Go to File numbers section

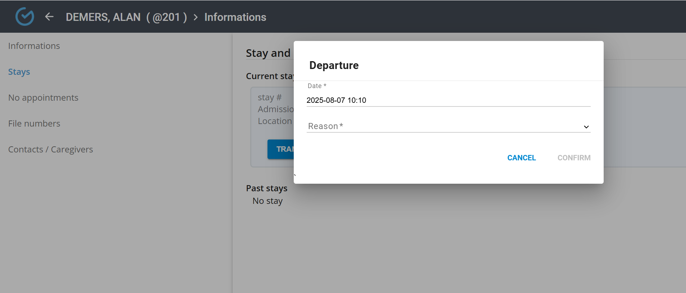tap(34, 124)
